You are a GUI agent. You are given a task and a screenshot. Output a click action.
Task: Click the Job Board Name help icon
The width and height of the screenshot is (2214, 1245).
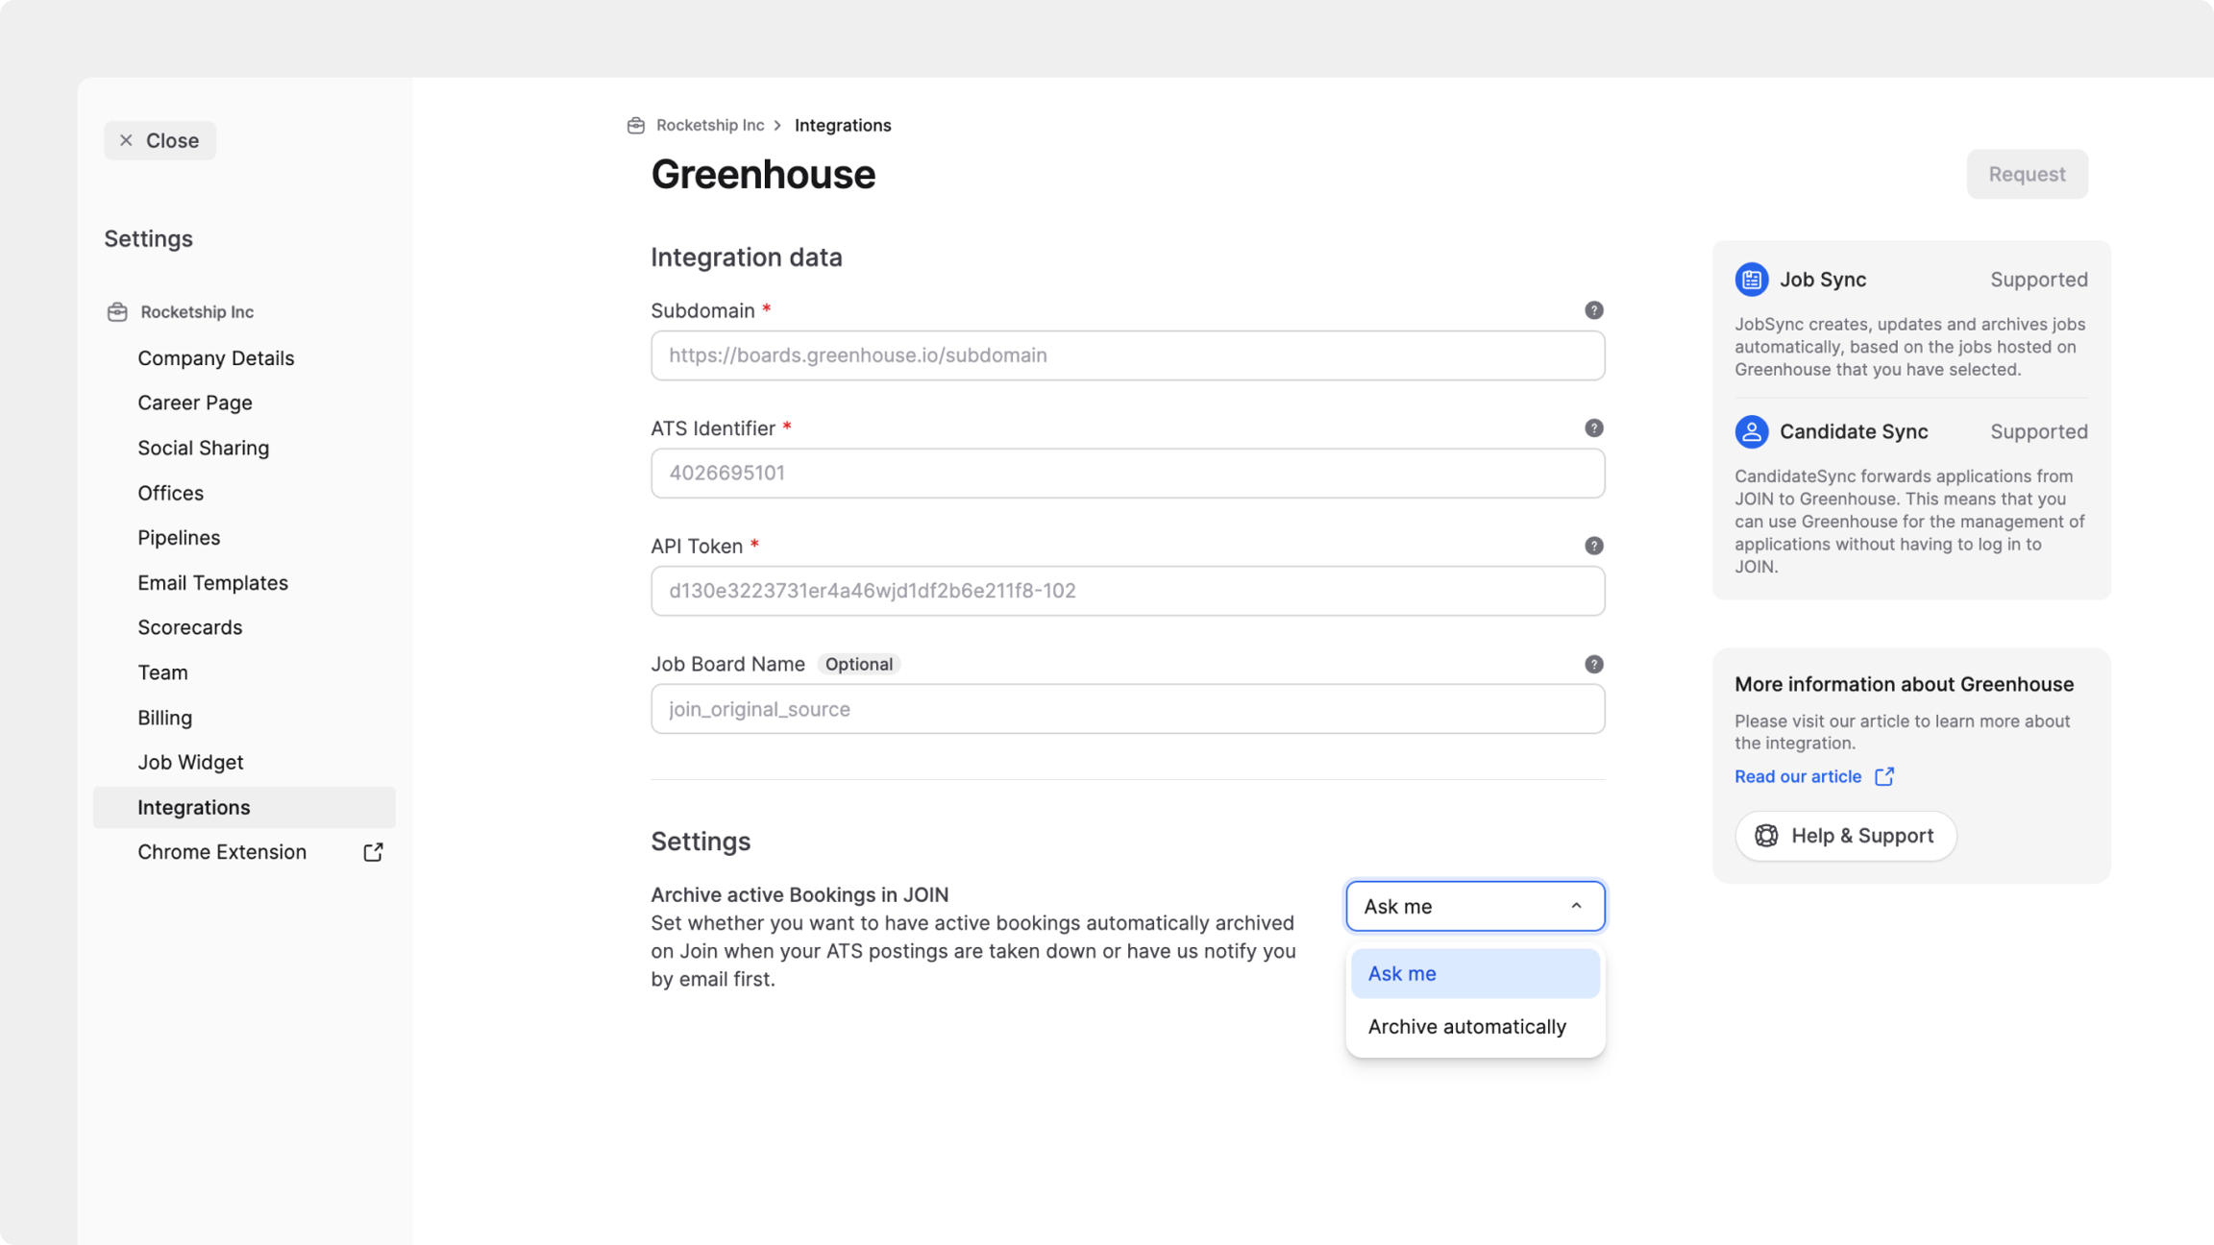point(1593,664)
